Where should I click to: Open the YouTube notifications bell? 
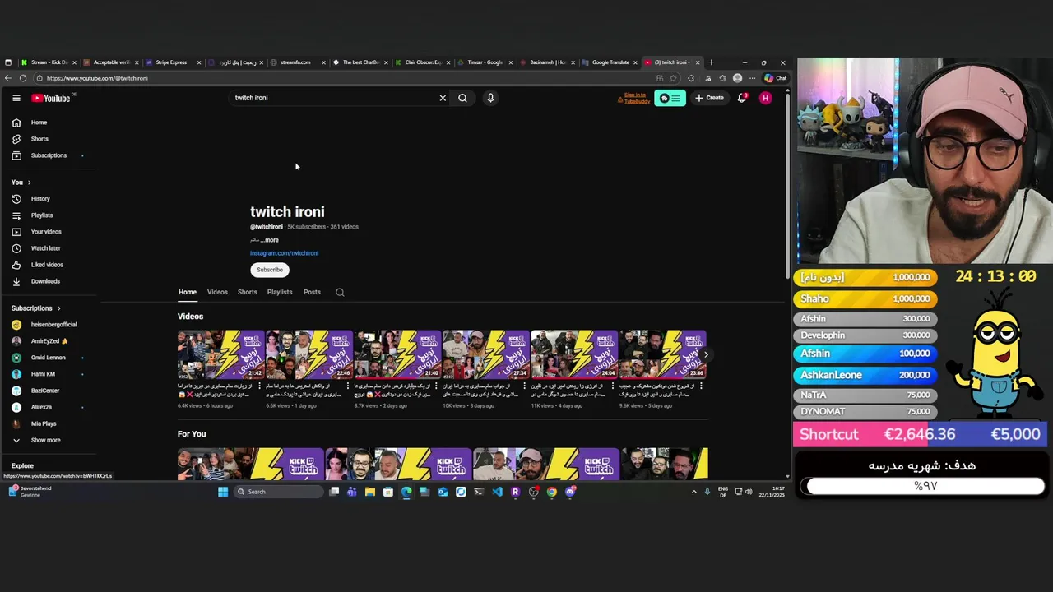742,98
